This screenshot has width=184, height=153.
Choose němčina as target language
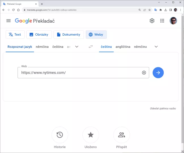[x=140, y=47]
